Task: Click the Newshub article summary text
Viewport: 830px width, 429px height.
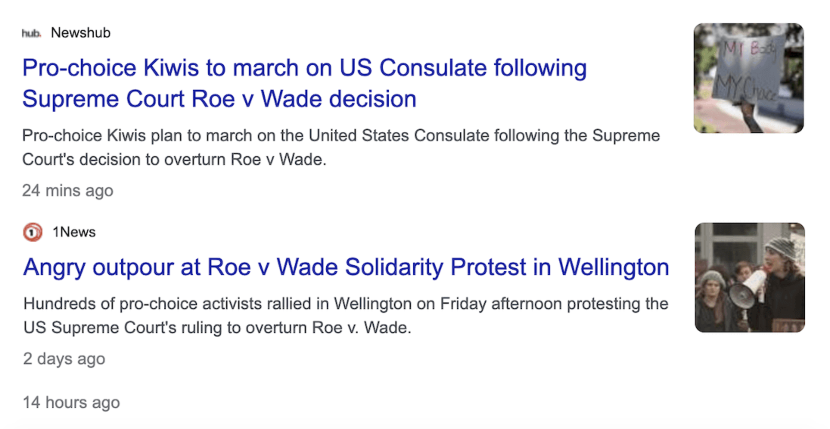Action: 340,147
